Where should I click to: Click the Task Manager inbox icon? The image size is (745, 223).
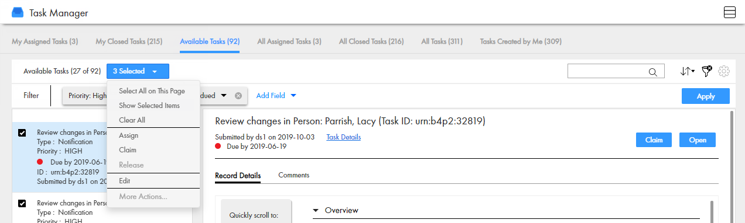click(x=18, y=12)
